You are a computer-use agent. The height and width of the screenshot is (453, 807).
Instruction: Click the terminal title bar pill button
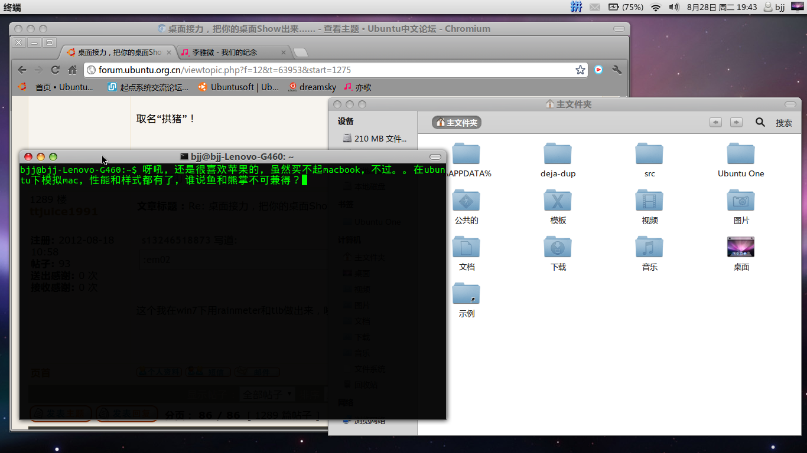coord(435,157)
